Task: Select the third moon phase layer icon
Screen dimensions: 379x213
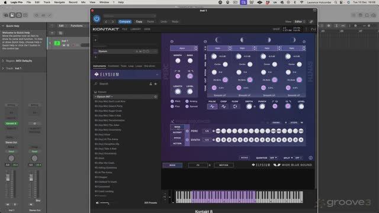Action: [x=268, y=40]
